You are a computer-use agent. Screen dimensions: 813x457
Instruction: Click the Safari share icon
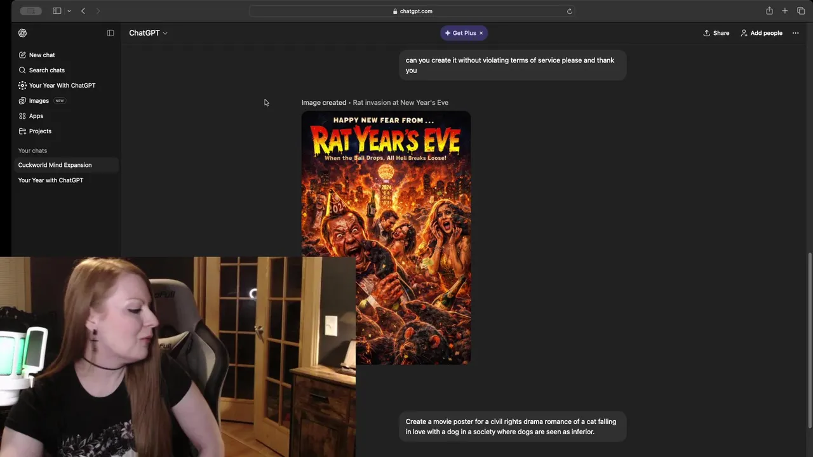click(x=769, y=11)
